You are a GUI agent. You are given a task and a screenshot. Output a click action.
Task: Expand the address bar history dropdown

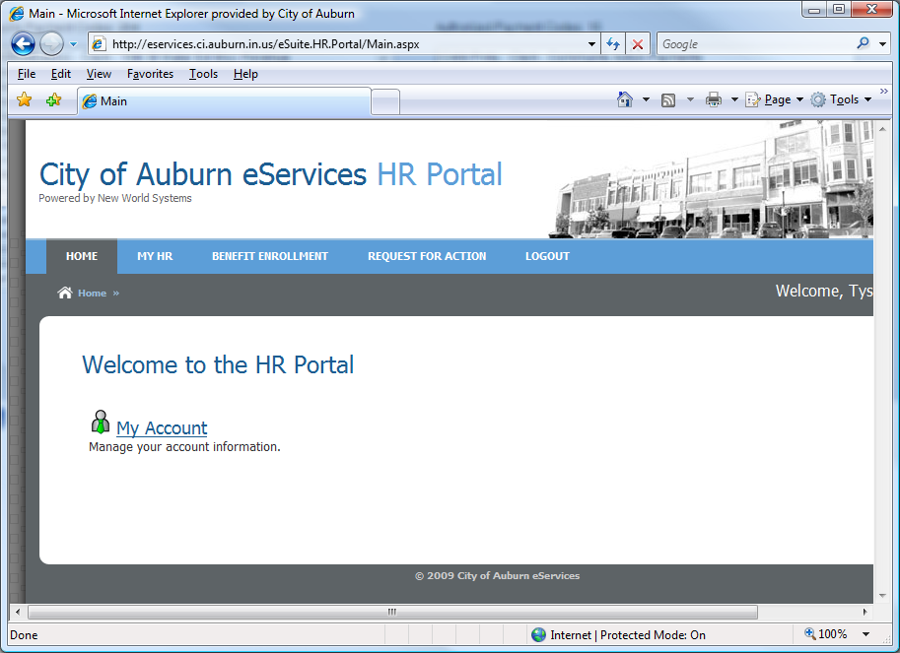[x=591, y=44]
